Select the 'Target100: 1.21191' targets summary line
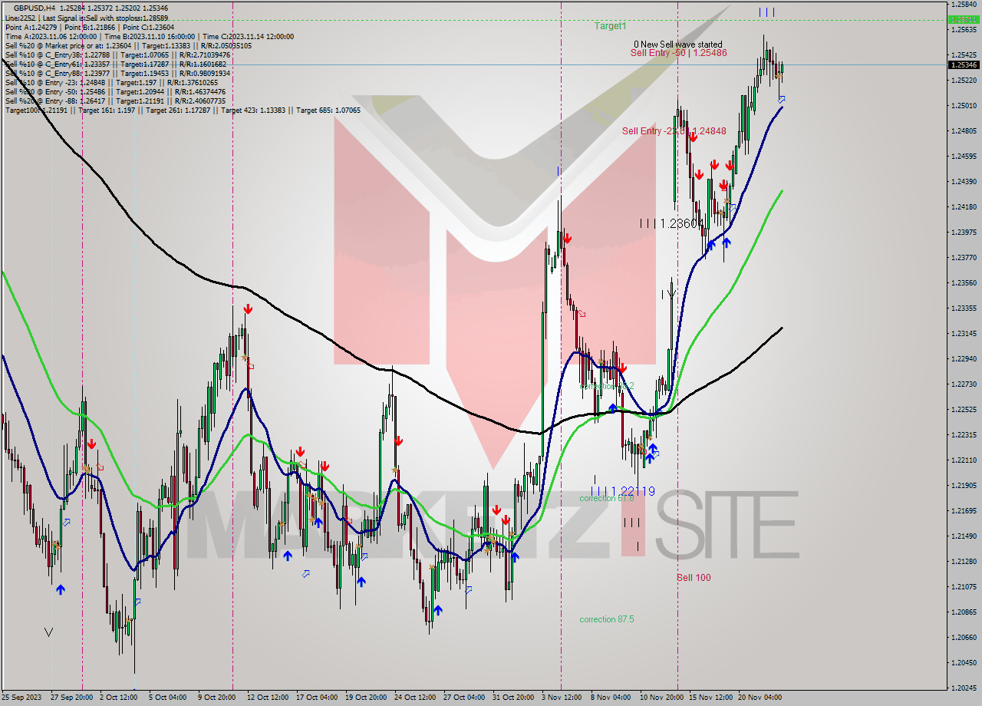 click(x=183, y=110)
